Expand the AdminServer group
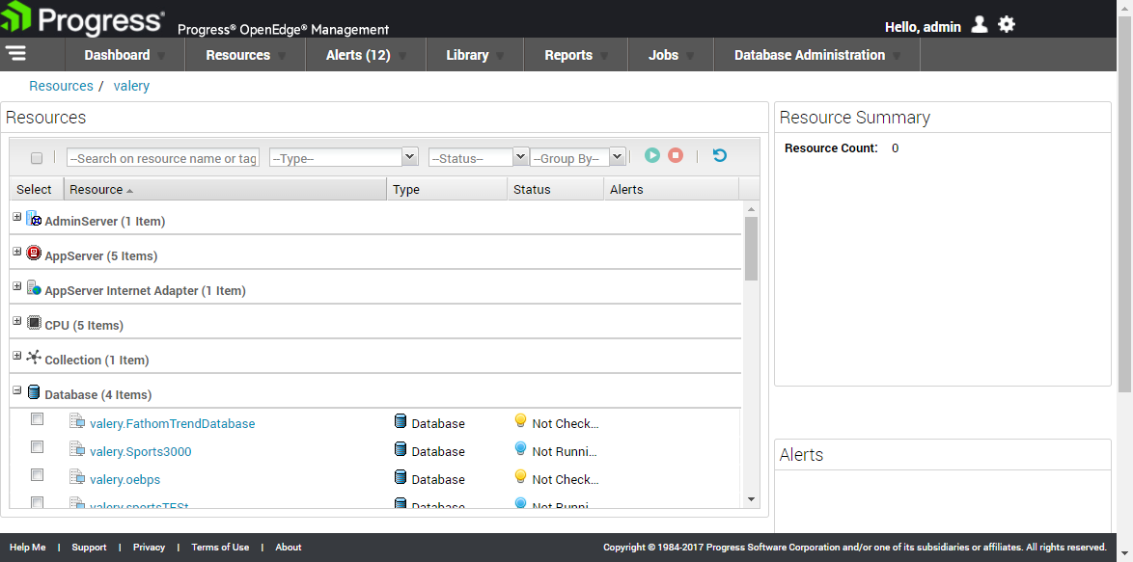The image size is (1133, 562). click(17, 217)
